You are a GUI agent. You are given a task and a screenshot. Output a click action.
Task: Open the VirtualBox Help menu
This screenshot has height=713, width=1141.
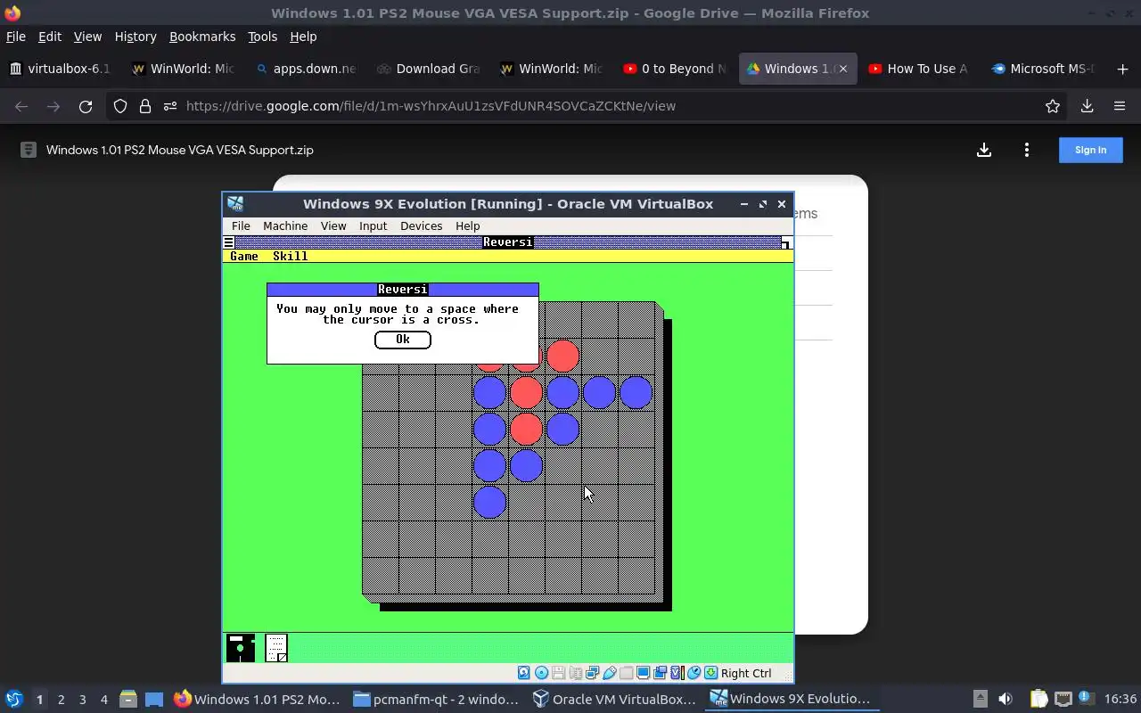(467, 226)
